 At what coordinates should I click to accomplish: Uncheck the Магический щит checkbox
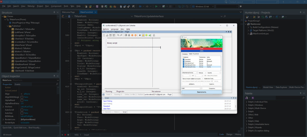[184, 63]
